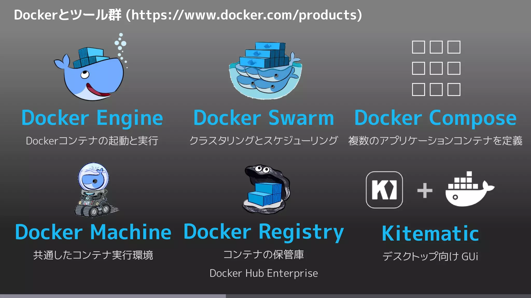531x298 pixels.
Task: Click the text 'クラスタリングとスケジューリング'
Action: pyautogui.click(x=264, y=141)
